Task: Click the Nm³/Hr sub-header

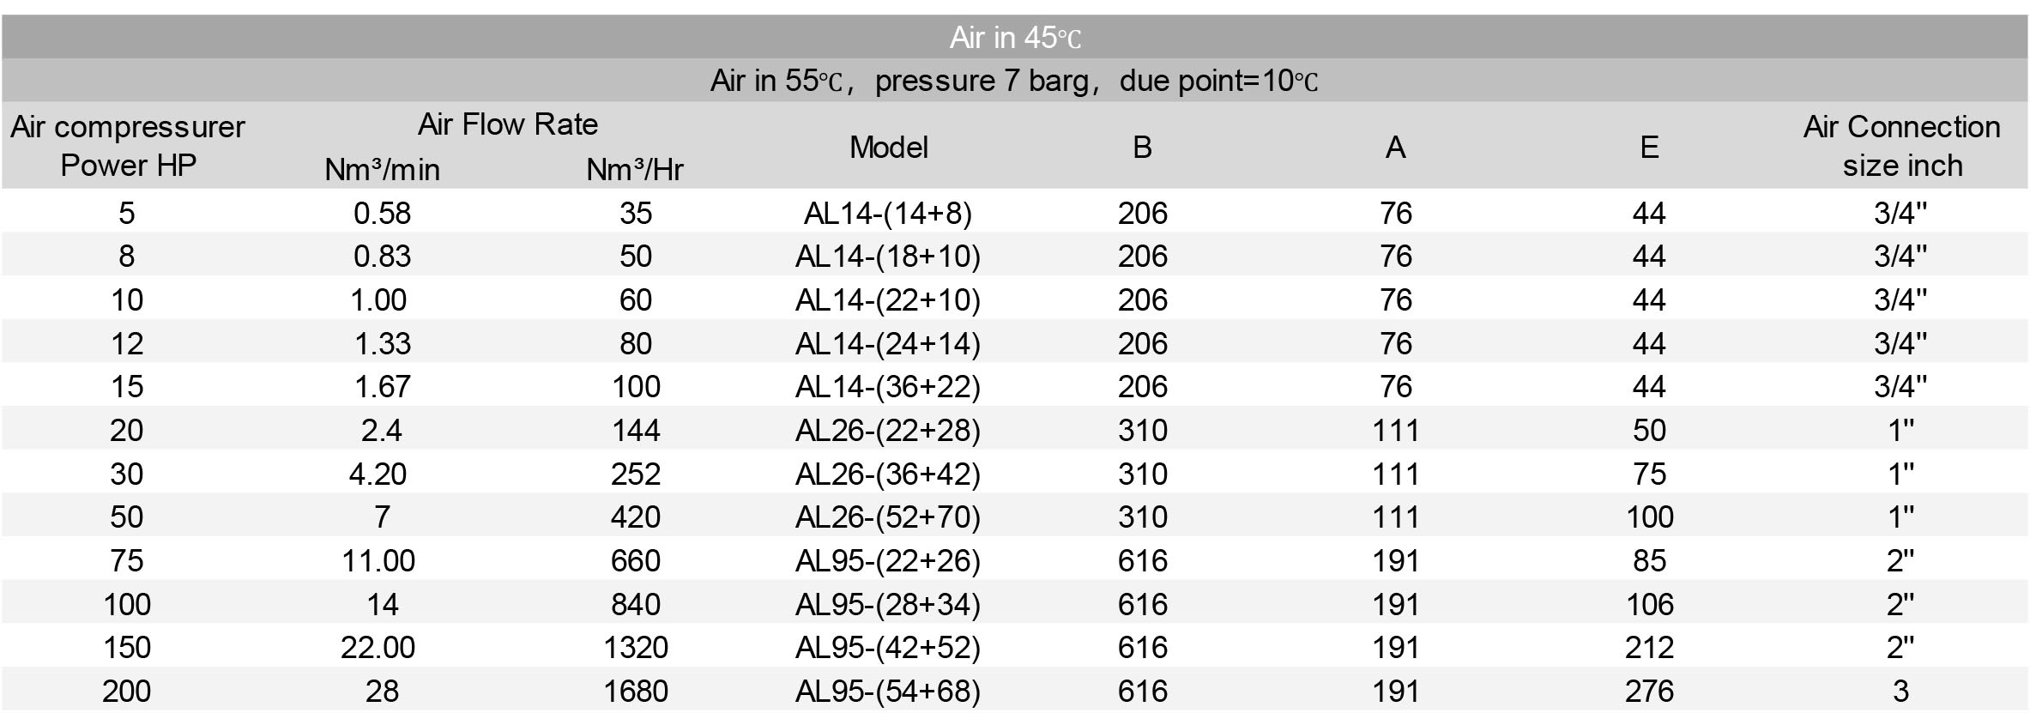Action: 635,170
